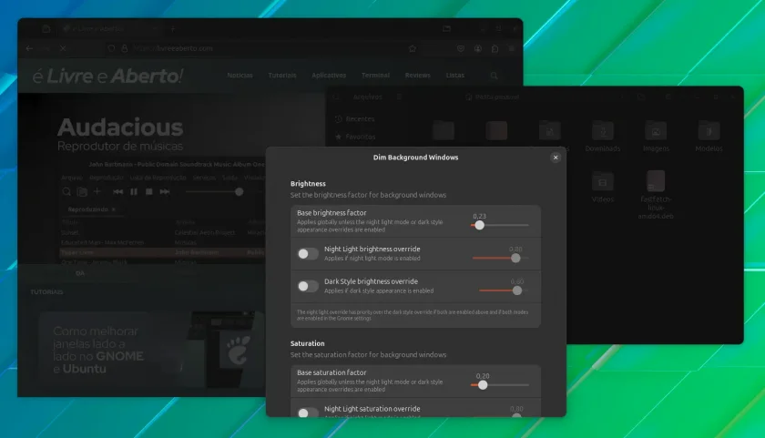765x438 pixels.
Task: Open Notícias in website navigation
Action: (x=240, y=75)
